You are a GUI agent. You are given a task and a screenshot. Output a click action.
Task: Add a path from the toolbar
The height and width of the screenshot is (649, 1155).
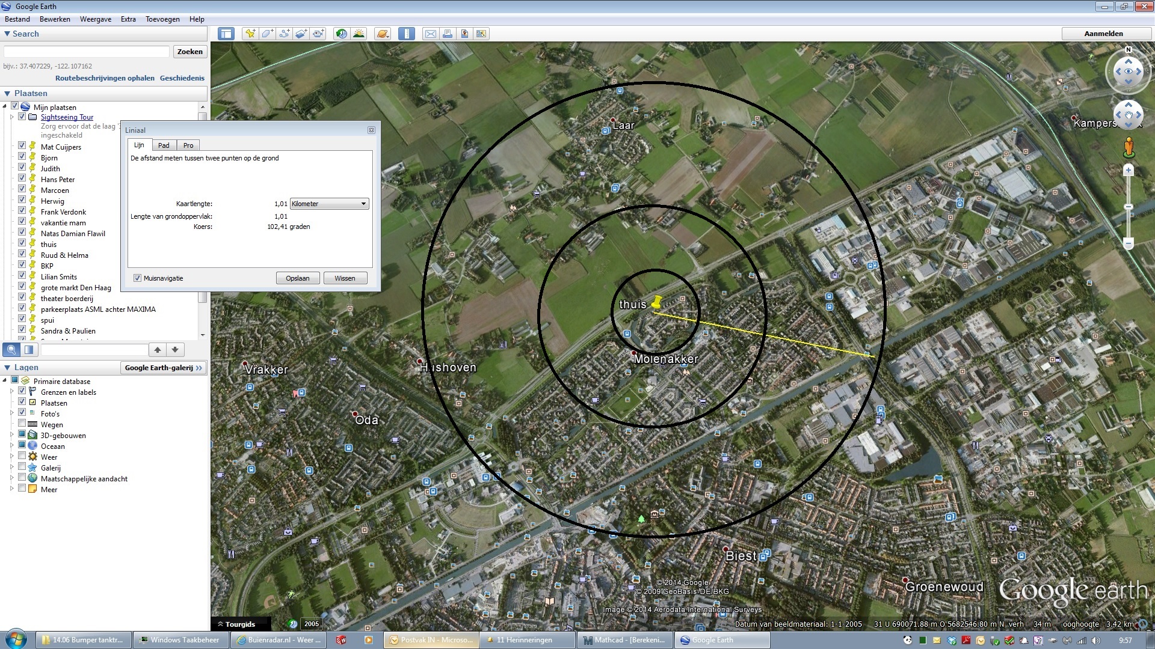284,34
